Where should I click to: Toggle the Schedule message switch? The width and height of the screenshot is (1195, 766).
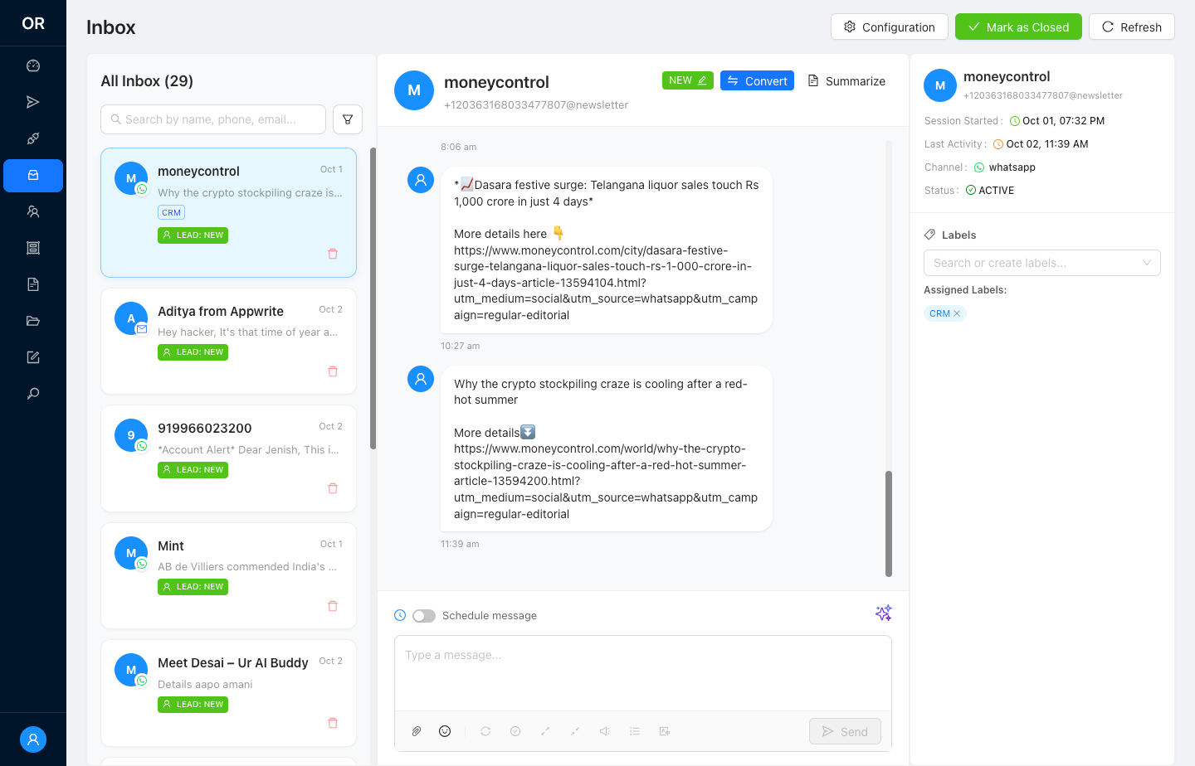pyautogui.click(x=424, y=616)
